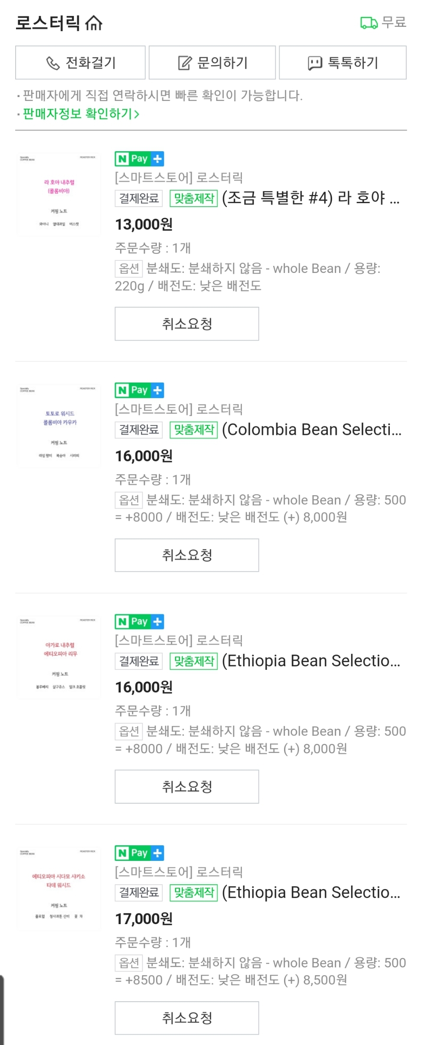Open 시다모 Ethiopia product thumbnail

59,889
